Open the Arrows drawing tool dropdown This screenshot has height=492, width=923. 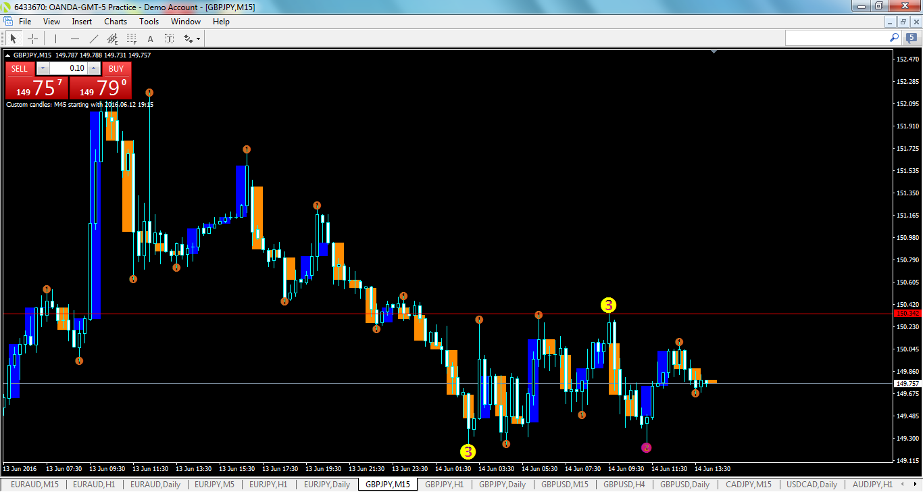(197, 39)
